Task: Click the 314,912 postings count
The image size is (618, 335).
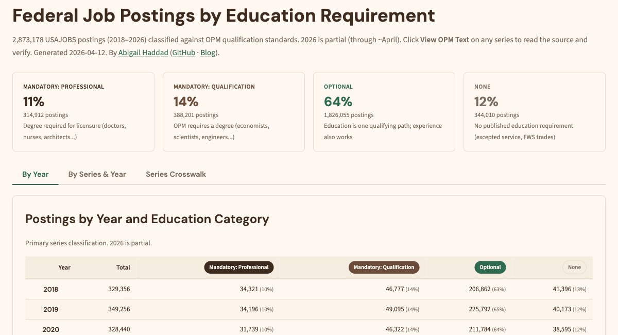Action: click(x=45, y=115)
